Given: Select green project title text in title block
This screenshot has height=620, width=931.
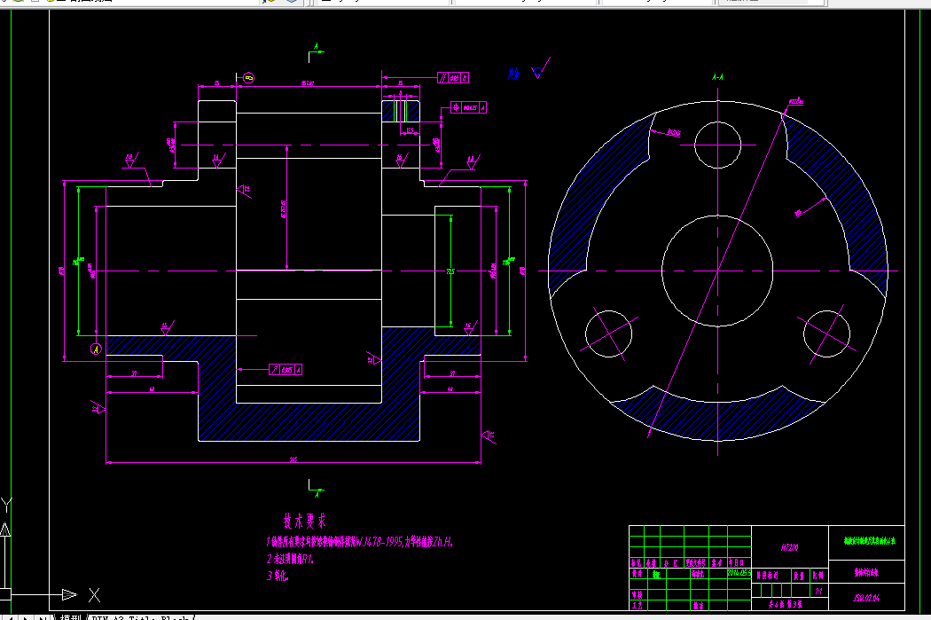Looking at the screenshot, I should (870, 541).
